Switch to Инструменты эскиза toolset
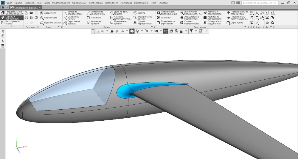Image resolution: width=298 pixels, height=159 pixels. (x=12, y=23)
